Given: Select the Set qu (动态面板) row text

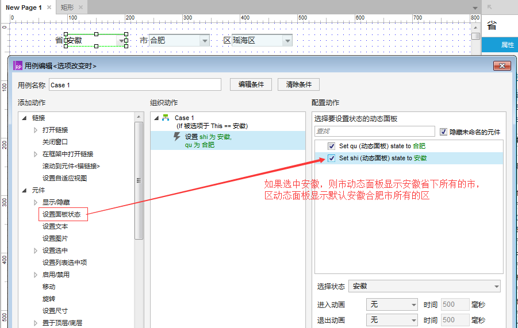Looking at the screenshot, I should click(x=382, y=146).
